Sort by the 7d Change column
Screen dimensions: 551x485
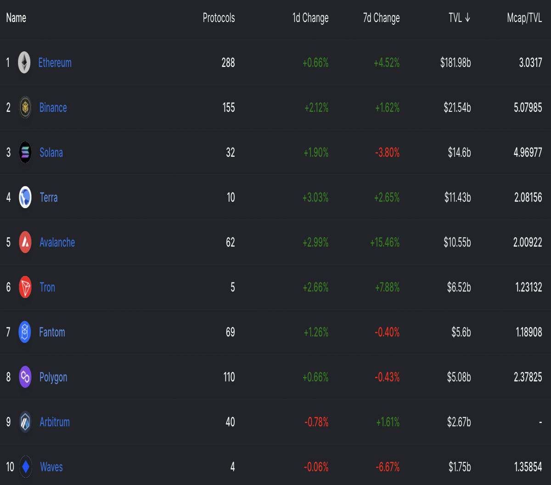tap(382, 18)
